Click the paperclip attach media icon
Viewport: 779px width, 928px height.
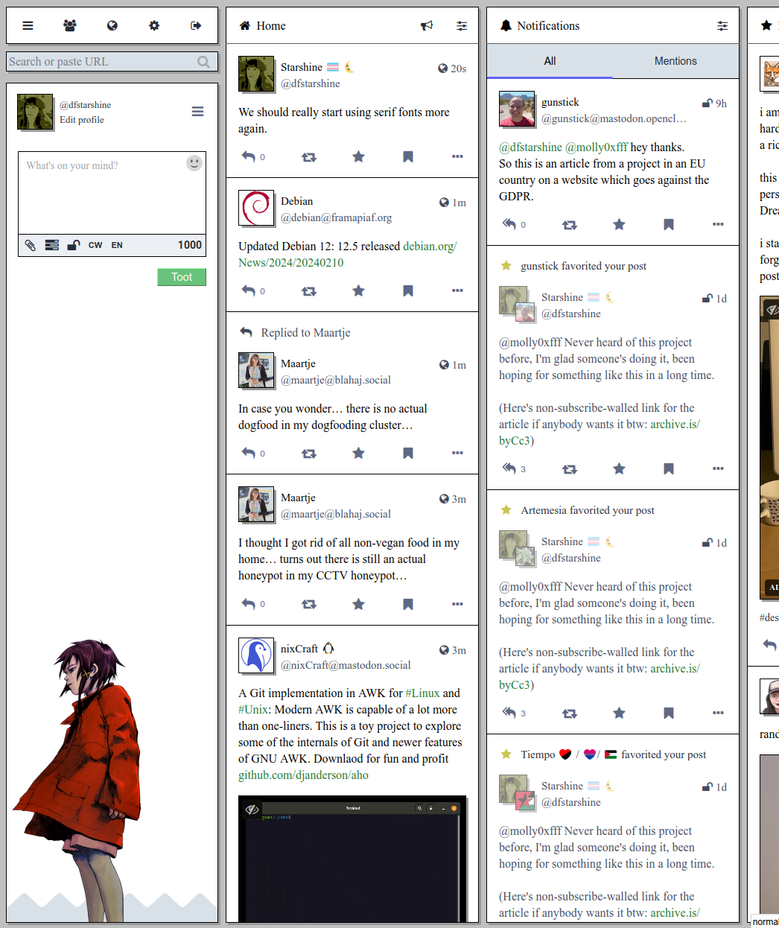point(31,245)
